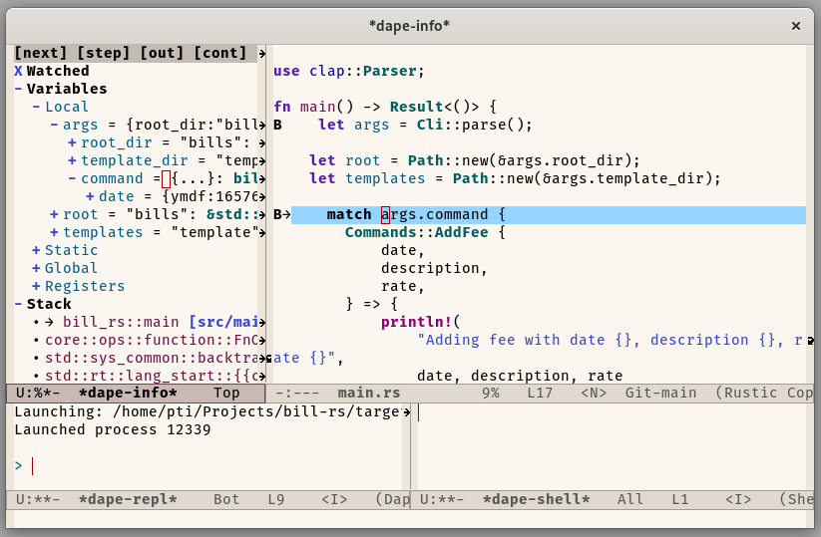Expand the Global scope

[36, 268]
